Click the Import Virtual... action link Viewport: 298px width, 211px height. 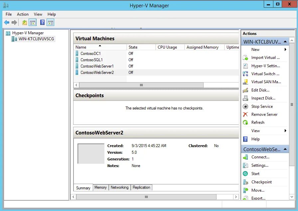(x=265, y=58)
